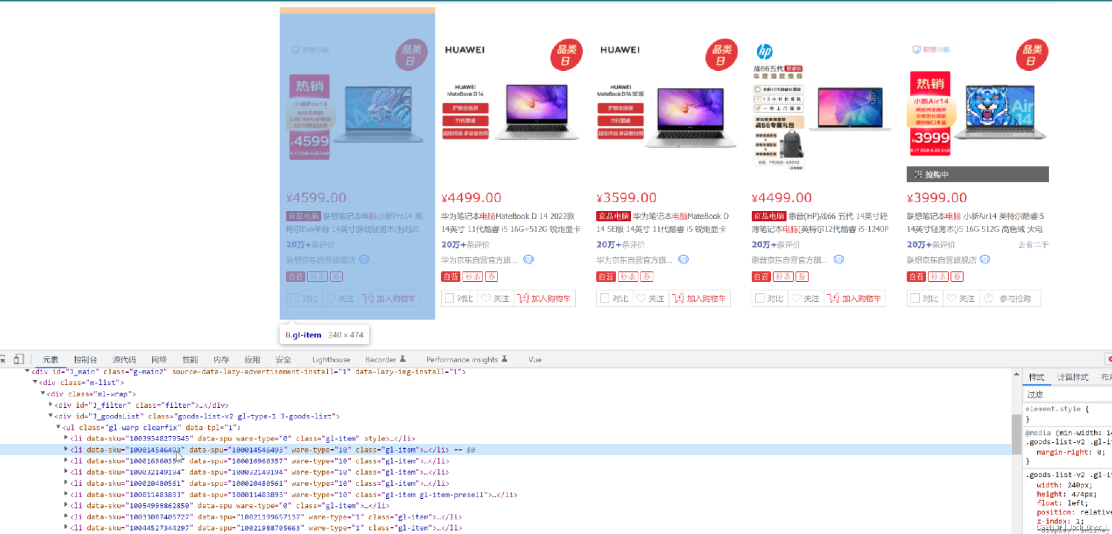Click the chat icon beside 华为京东自营官方旗 under ¥4499.00

[528, 260]
